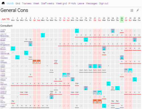Switch to the Trainees view

(x=27, y=3)
